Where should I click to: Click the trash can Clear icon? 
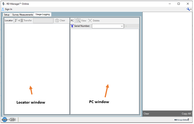pyautogui.click(x=57, y=20)
